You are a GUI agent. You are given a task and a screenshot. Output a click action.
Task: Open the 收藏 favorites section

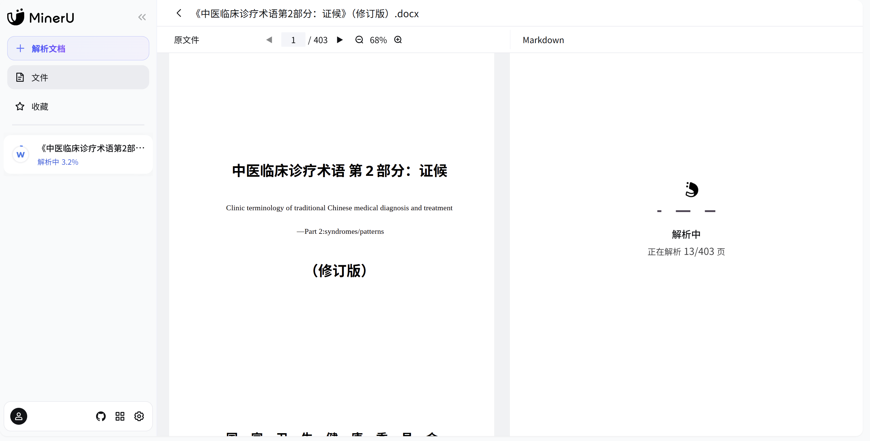click(x=40, y=106)
